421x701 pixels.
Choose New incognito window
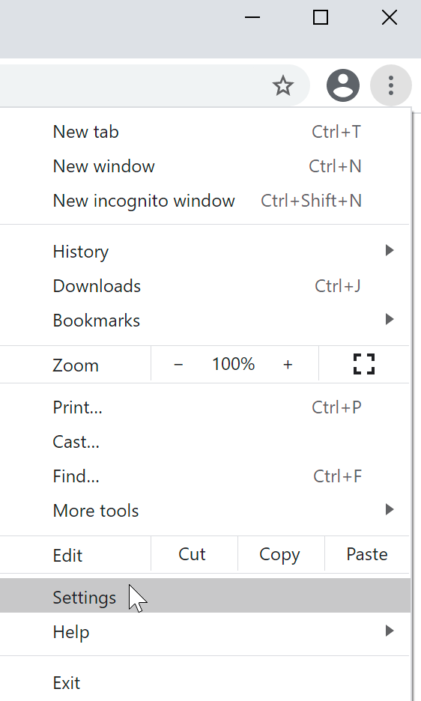click(x=205, y=201)
